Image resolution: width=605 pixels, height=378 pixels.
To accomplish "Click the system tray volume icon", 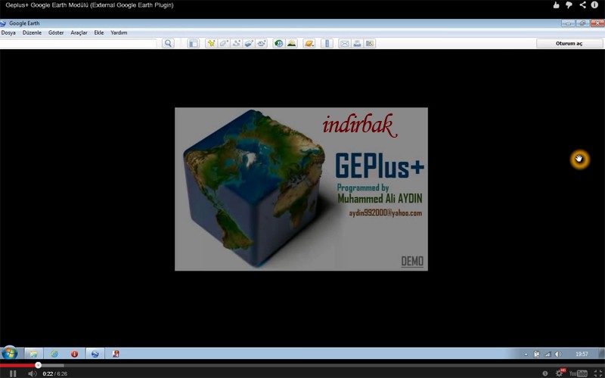I will coord(558,354).
